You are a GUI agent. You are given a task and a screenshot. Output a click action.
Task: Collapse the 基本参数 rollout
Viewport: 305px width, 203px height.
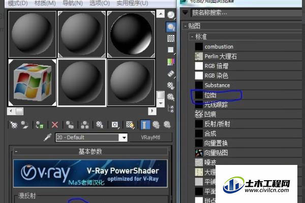(90, 151)
